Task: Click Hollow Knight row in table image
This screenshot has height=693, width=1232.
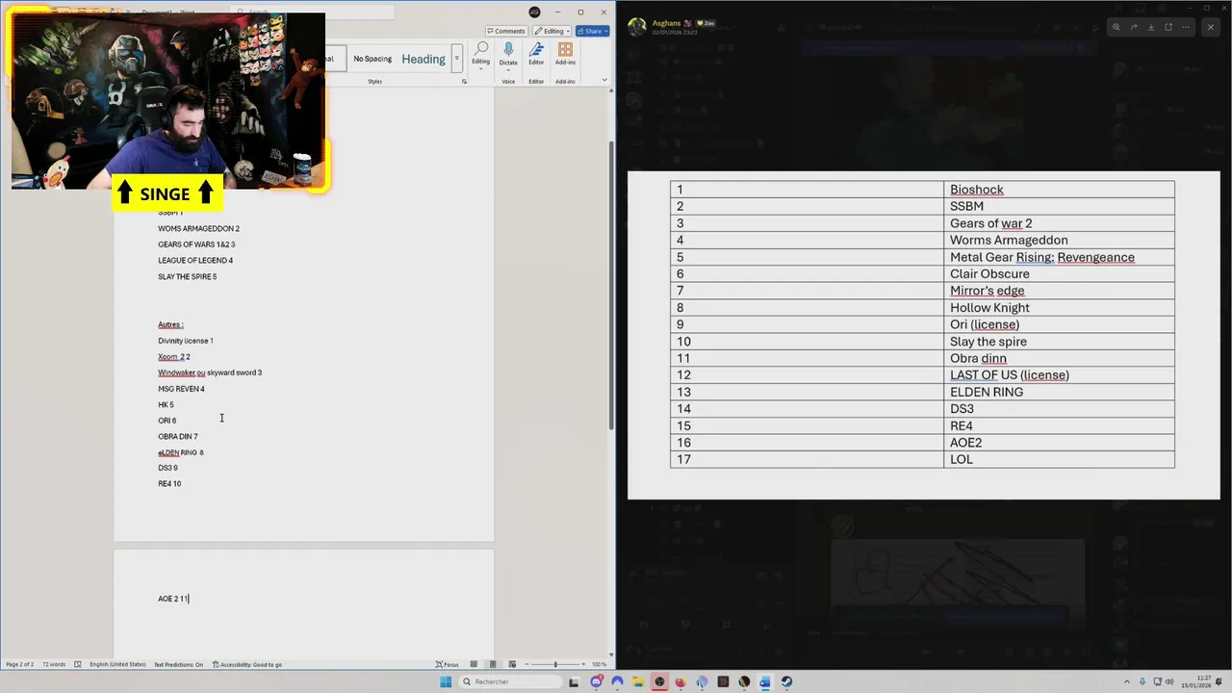Action: click(x=922, y=308)
